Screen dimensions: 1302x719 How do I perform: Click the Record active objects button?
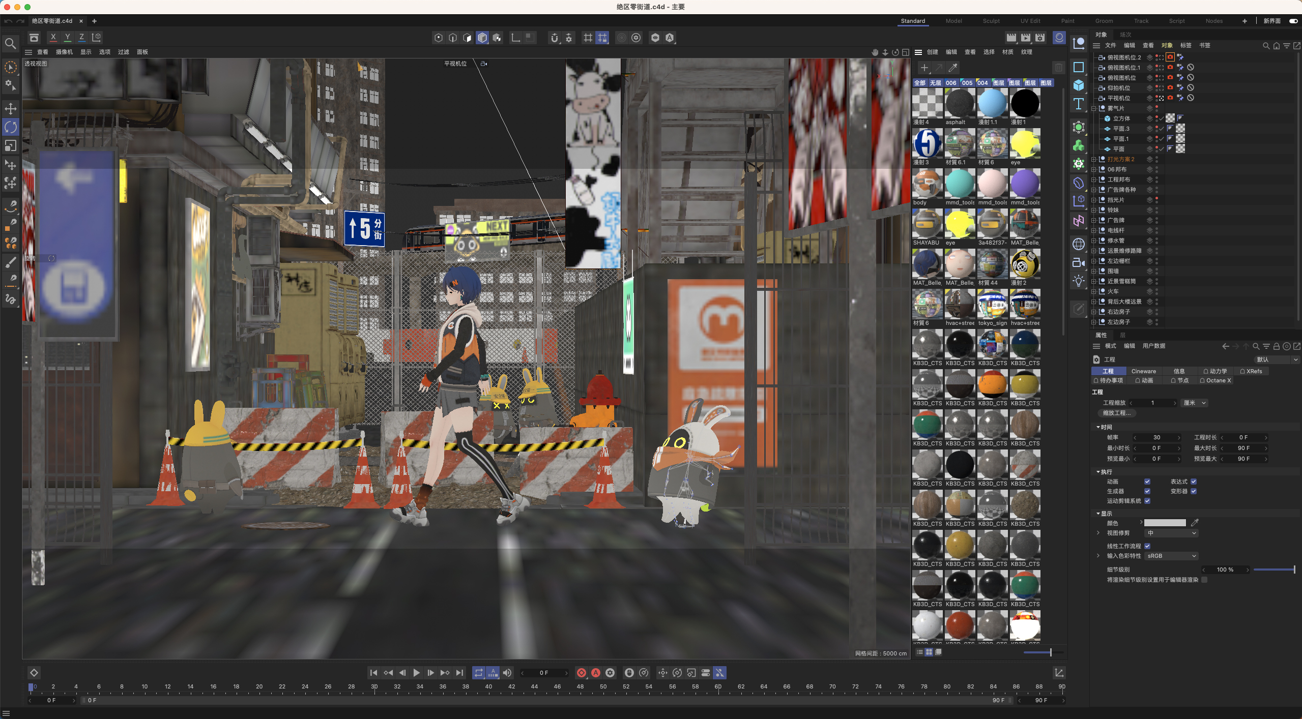tap(582, 673)
